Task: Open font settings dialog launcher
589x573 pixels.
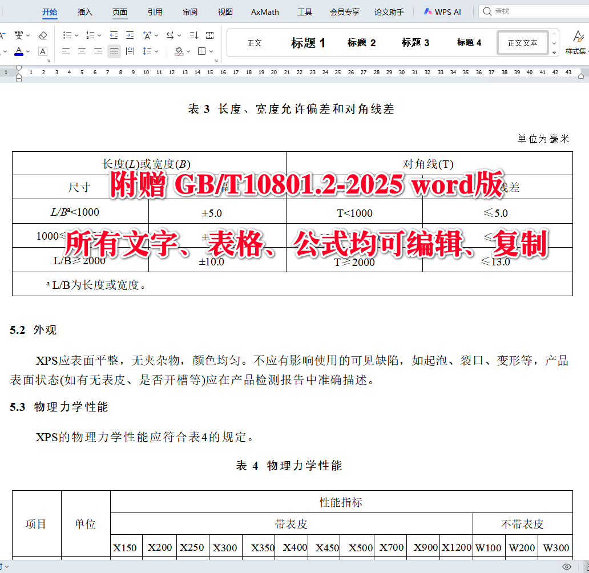Action: point(49,60)
